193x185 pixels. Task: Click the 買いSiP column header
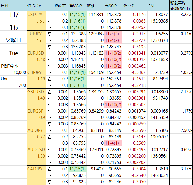coord(75,6)
